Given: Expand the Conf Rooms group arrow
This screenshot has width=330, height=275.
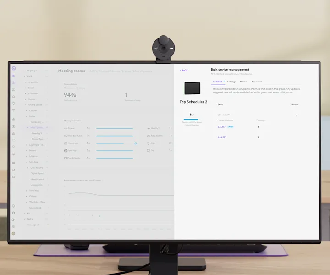Looking at the screenshot, I should pyautogui.click(x=28, y=168).
